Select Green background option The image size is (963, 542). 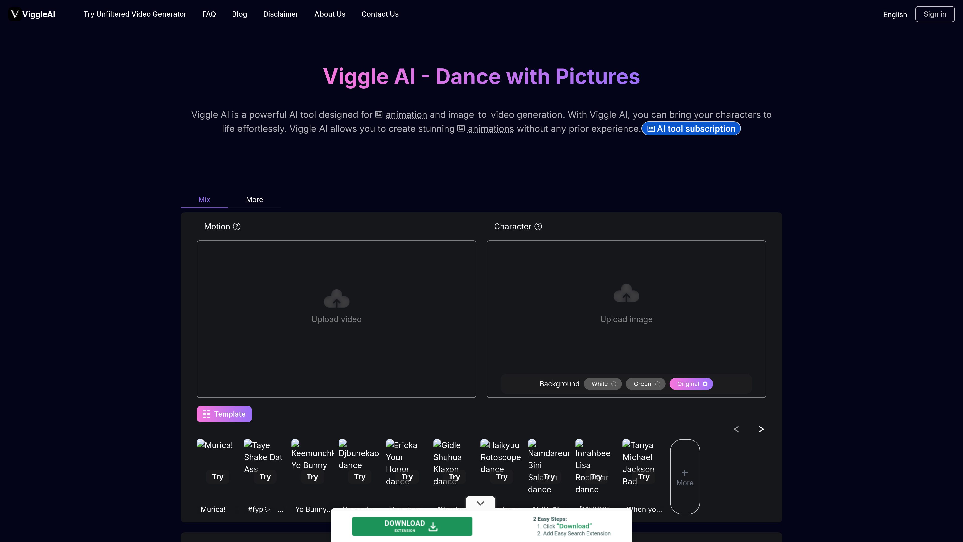click(x=646, y=384)
